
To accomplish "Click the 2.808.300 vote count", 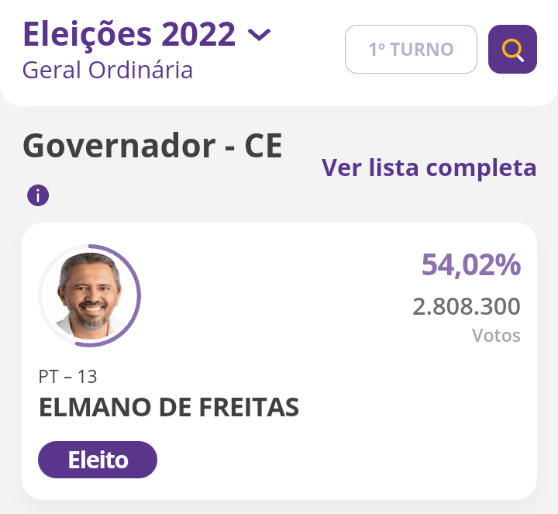I will click(466, 307).
